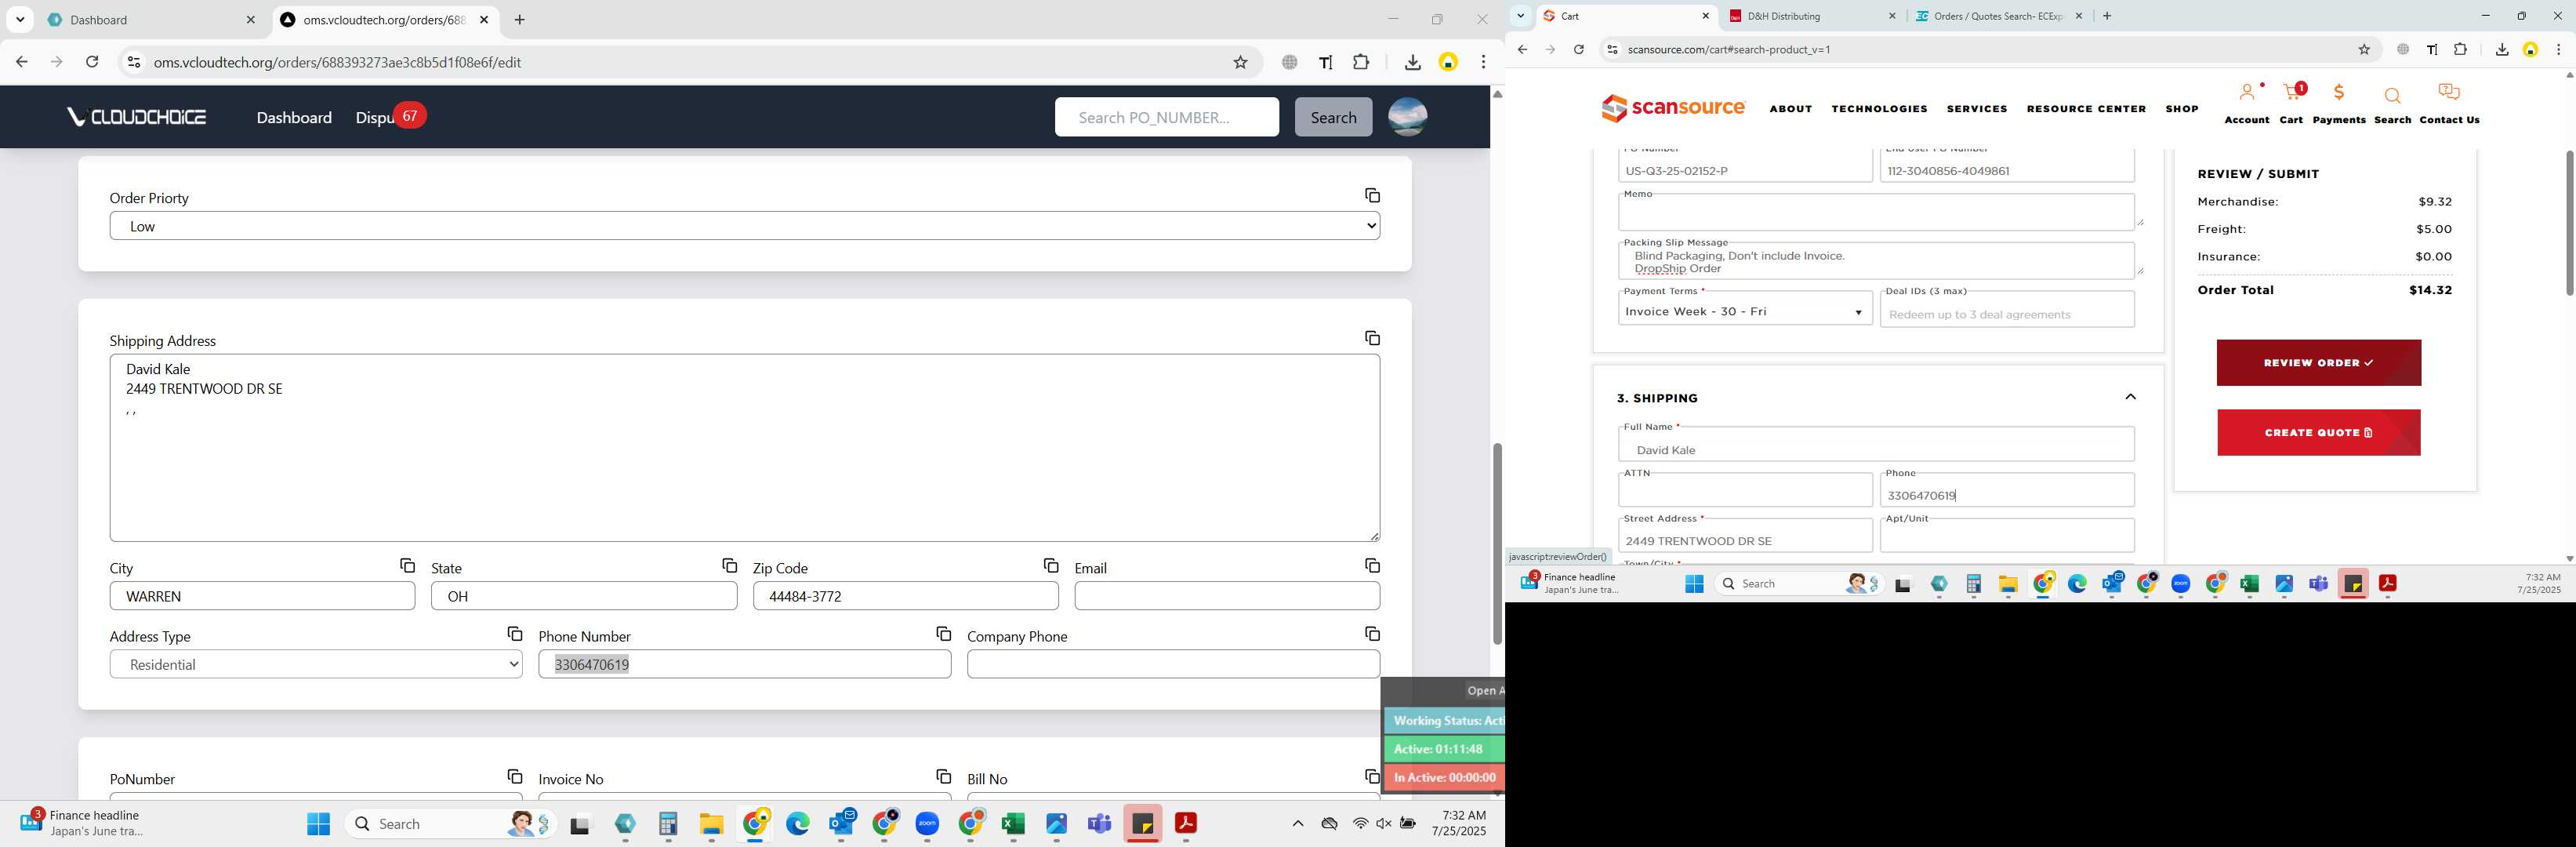The height and width of the screenshot is (847, 2576).
Task: Open Excel from the bottom taskbar
Action: [1012, 823]
